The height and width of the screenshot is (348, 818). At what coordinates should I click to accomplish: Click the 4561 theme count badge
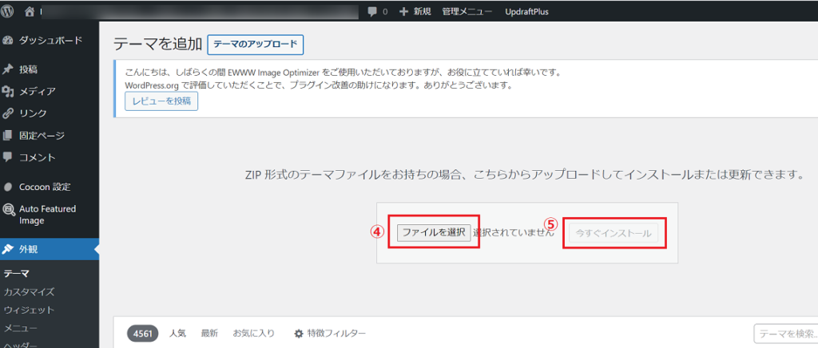pyautogui.click(x=143, y=334)
